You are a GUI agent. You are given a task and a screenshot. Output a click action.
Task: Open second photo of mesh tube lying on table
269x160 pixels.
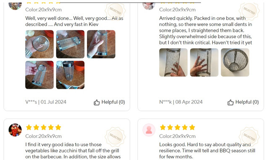click(70, 44)
